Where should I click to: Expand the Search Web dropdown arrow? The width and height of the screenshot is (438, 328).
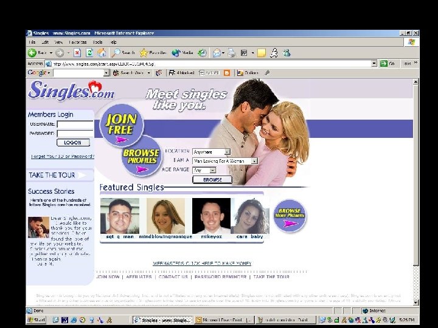pyautogui.click(x=148, y=73)
